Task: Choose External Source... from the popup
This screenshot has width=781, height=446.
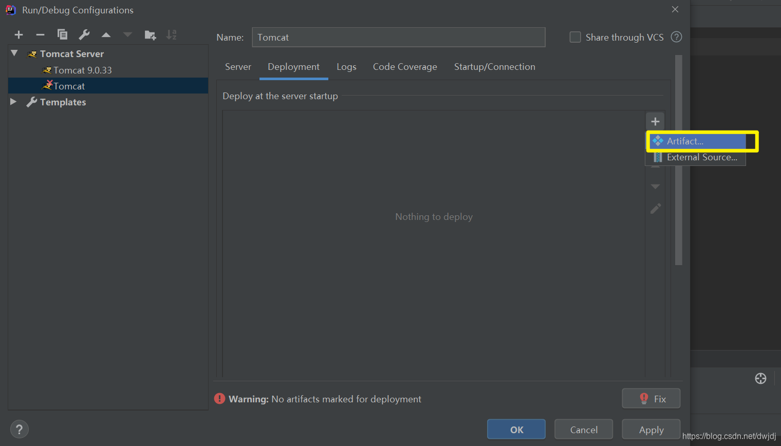Action: tap(696, 157)
